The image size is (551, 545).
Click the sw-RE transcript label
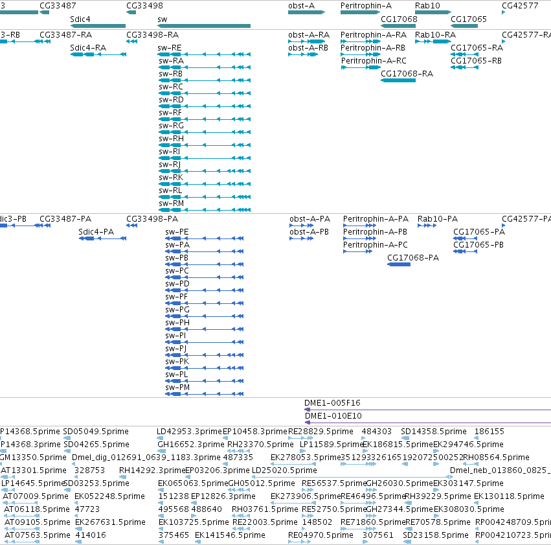click(170, 48)
